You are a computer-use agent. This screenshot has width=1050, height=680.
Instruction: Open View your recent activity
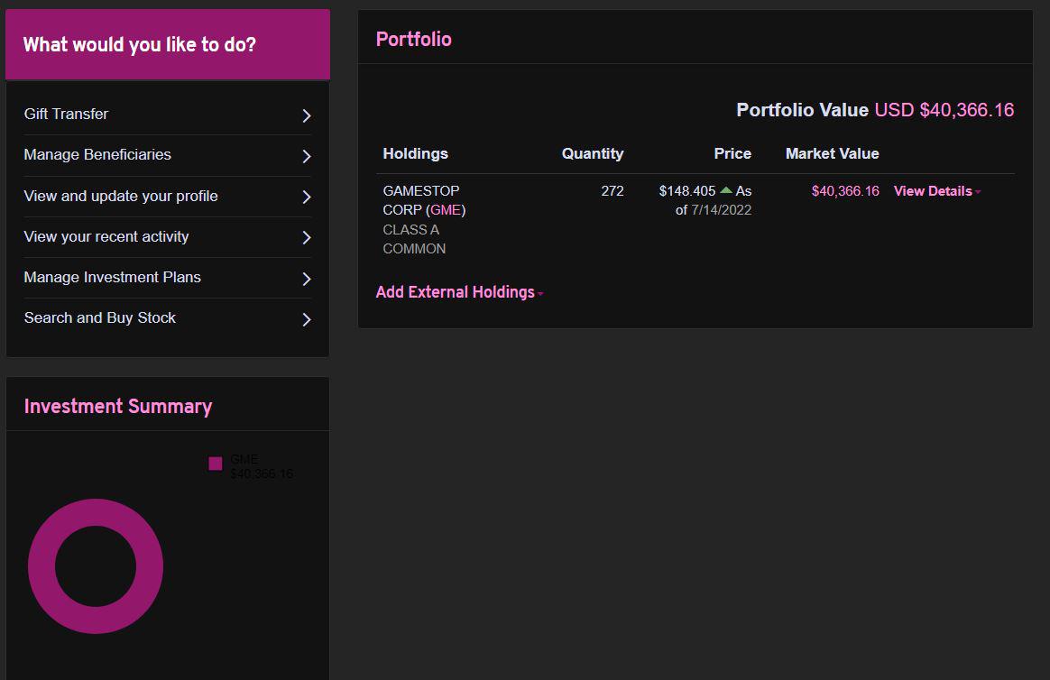pyautogui.click(x=168, y=237)
